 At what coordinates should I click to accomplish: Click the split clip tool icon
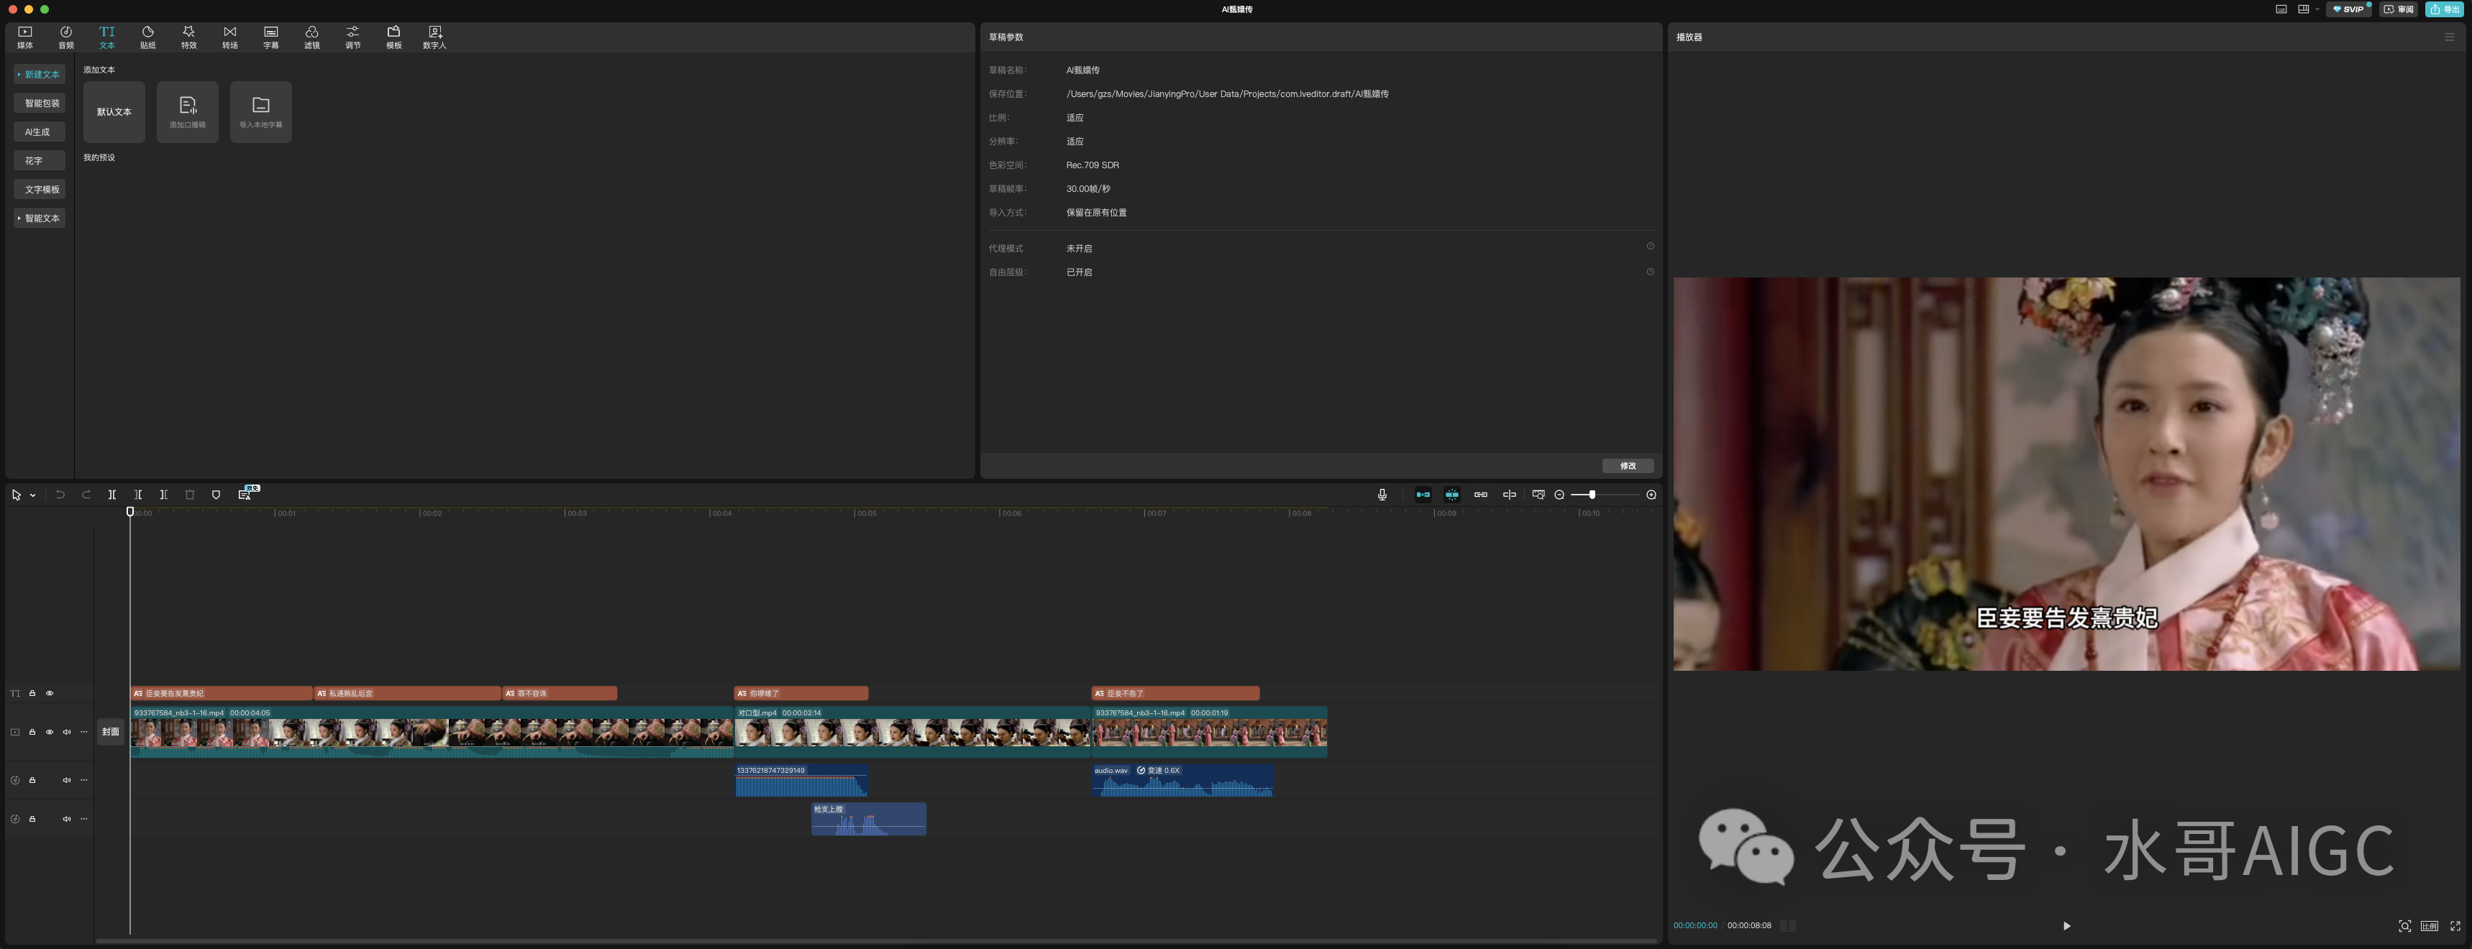[112, 495]
